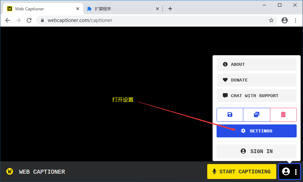Select About from the popup menu

click(x=256, y=64)
